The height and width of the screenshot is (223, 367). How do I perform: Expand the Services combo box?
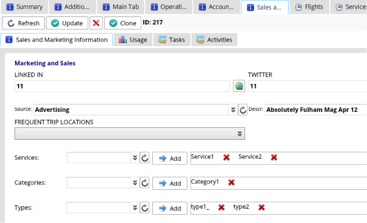click(135, 158)
